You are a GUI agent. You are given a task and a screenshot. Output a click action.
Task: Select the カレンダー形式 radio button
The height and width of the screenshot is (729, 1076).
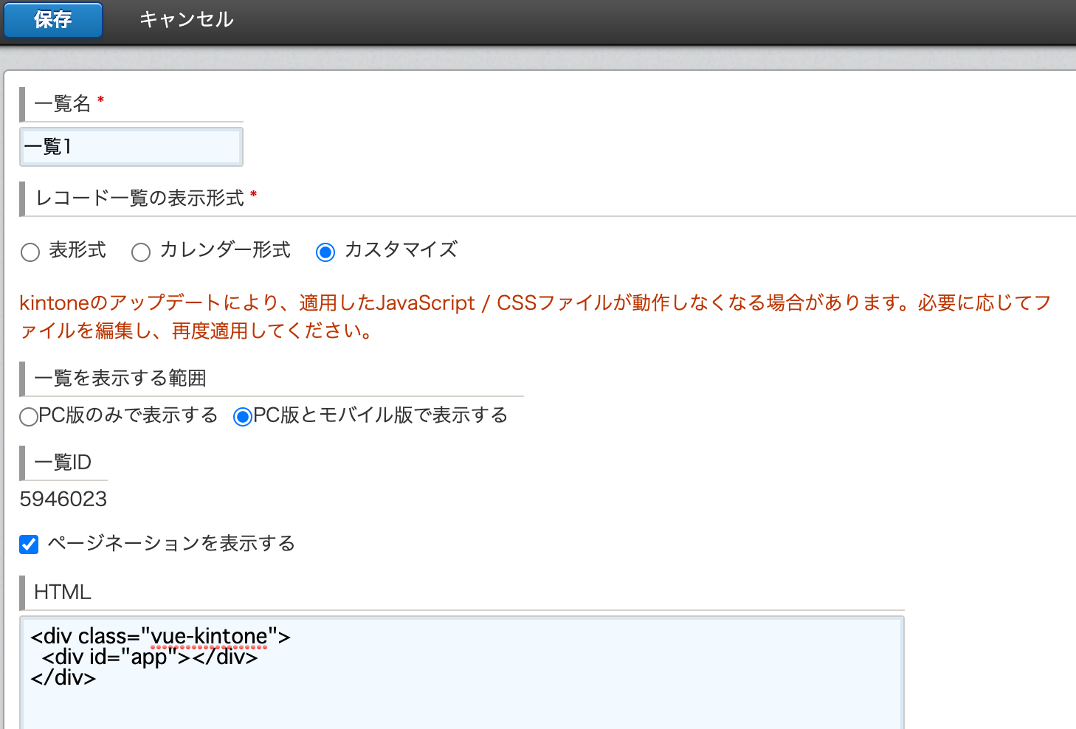[x=141, y=252]
